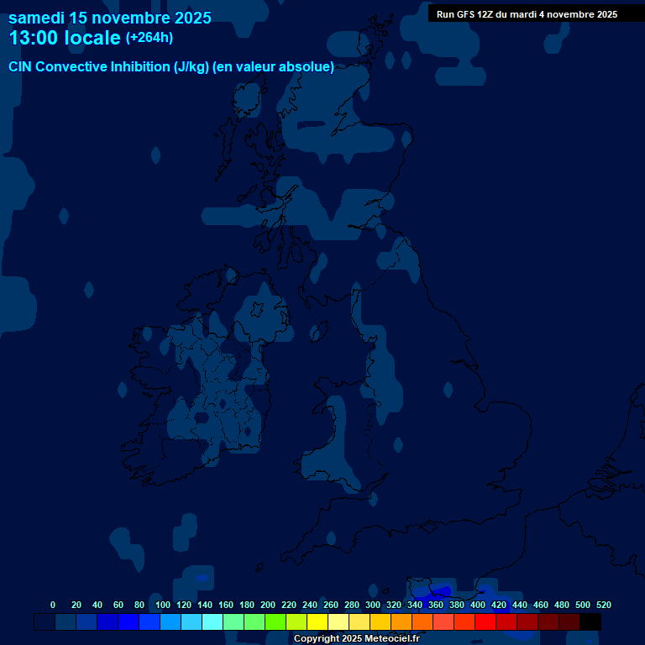645x645 pixels.
Task: Click the '(+264h)' forecast offset label
Action: (x=149, y=38)
